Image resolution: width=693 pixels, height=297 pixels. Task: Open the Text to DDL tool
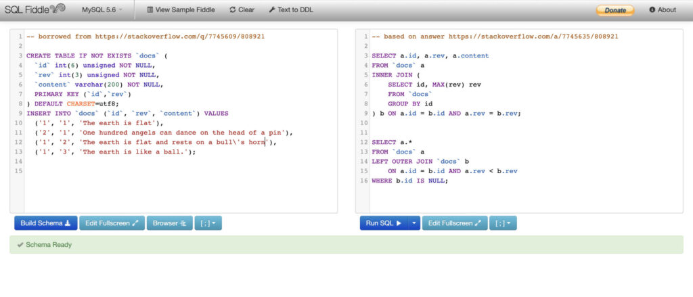pos(291,10)
